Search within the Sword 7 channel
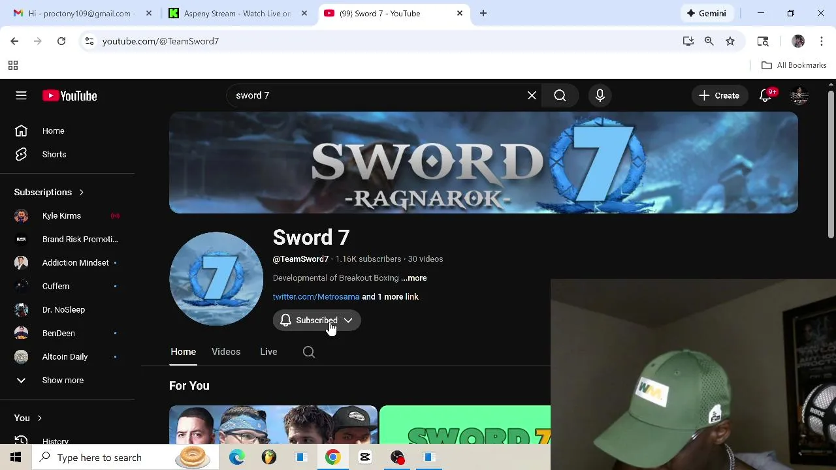This screenshot has height=470, width=836. [309, 352]
